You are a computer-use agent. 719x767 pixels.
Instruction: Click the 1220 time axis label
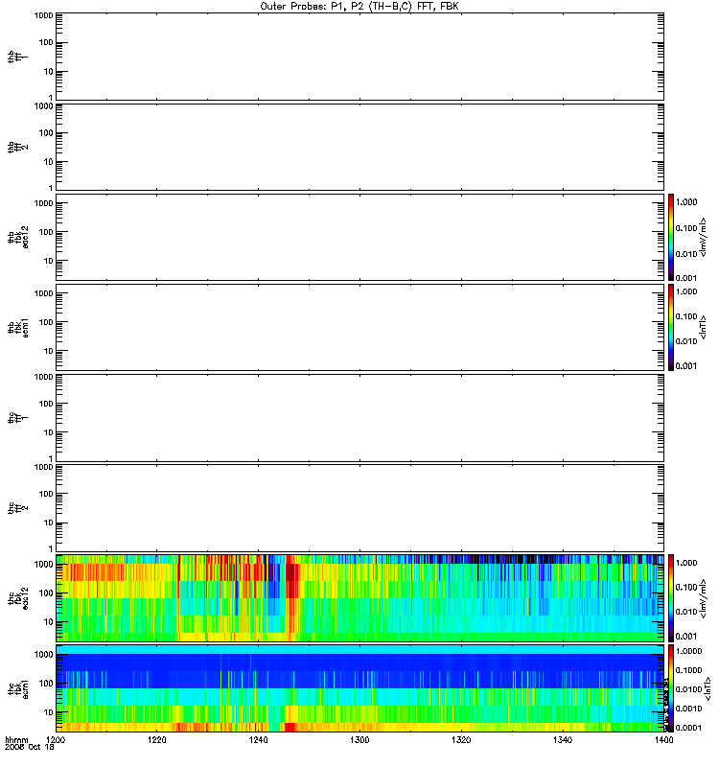[x=157, y=740]
